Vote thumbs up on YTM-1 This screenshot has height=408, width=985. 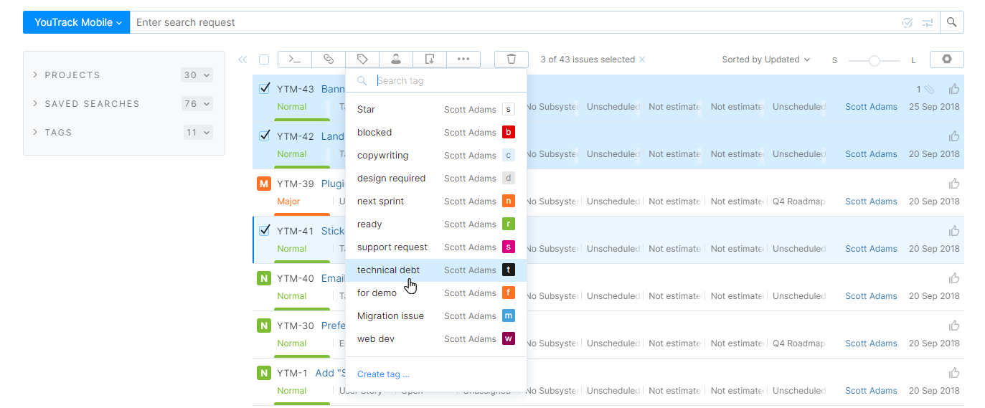tap(954, 373)
